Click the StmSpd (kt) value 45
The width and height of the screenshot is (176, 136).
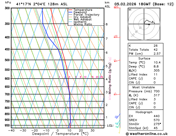(156, 128)
